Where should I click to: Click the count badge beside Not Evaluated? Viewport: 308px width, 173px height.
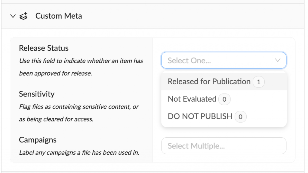pos(224,99)
